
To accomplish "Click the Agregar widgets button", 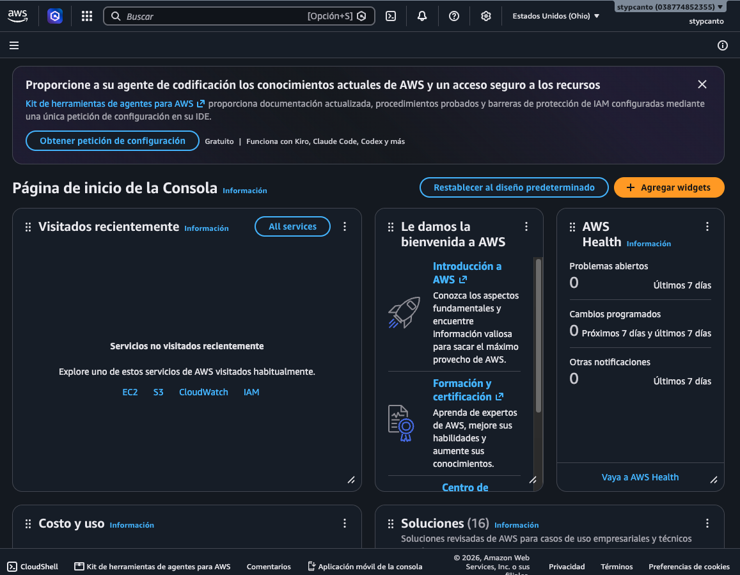I will (669, 187).
